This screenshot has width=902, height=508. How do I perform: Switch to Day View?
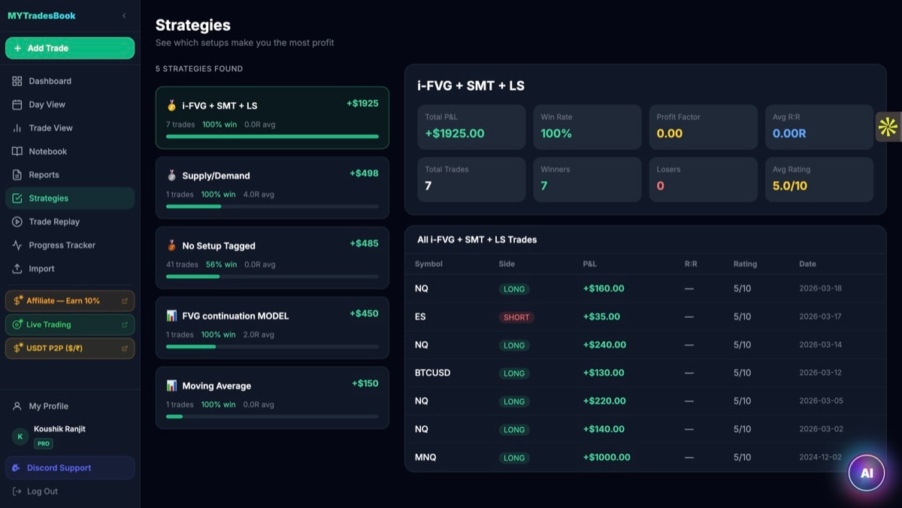click(47, 104)
